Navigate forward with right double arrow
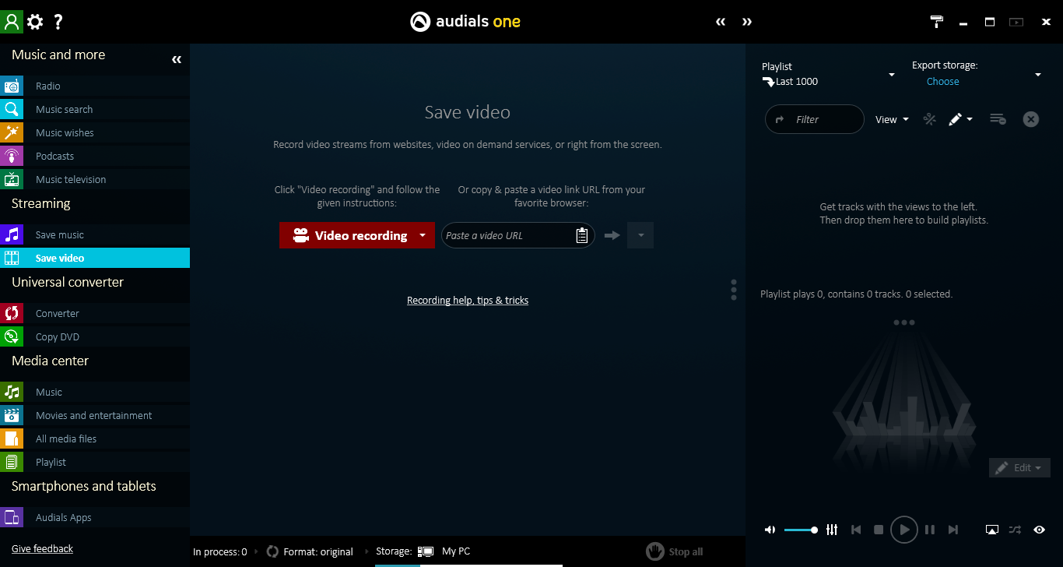The height and width of the screenshot is (567, 1063). [747, 22]
